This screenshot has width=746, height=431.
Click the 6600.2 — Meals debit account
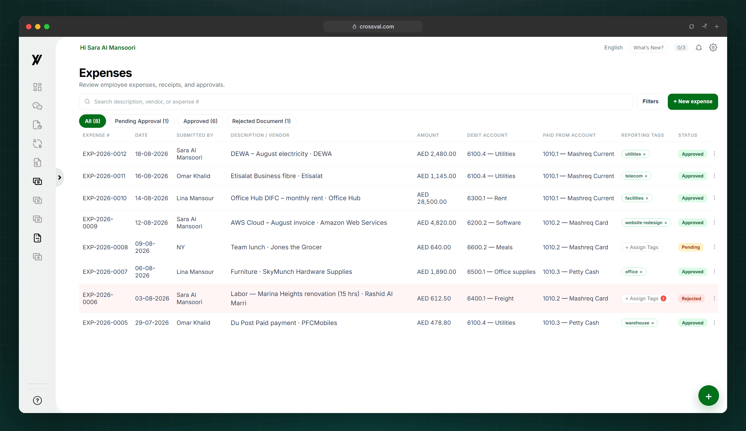pos(490,247)
